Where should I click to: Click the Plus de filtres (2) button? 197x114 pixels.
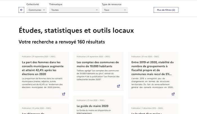(x=166, y=10)
